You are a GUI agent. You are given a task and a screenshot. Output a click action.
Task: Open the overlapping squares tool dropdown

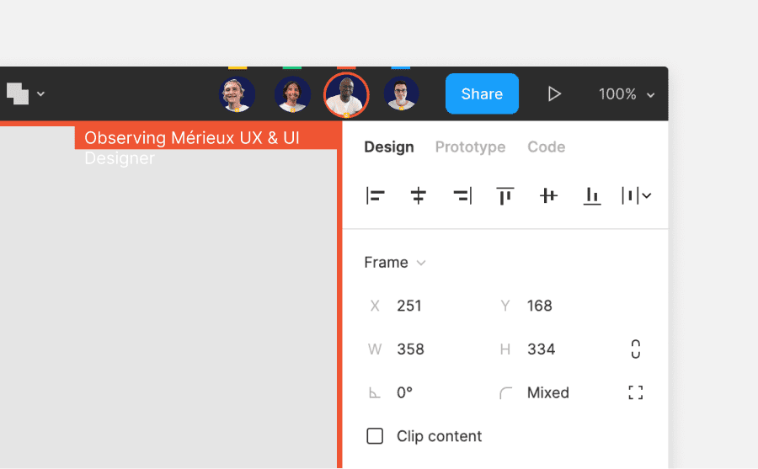(x=25, y=93)
